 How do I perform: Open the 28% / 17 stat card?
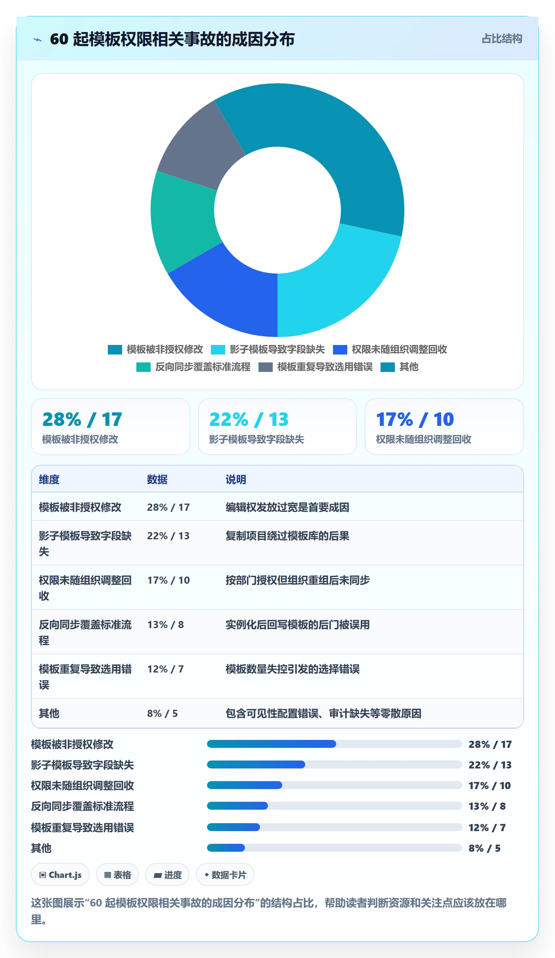pyautogui.click(x=111, y=427)
